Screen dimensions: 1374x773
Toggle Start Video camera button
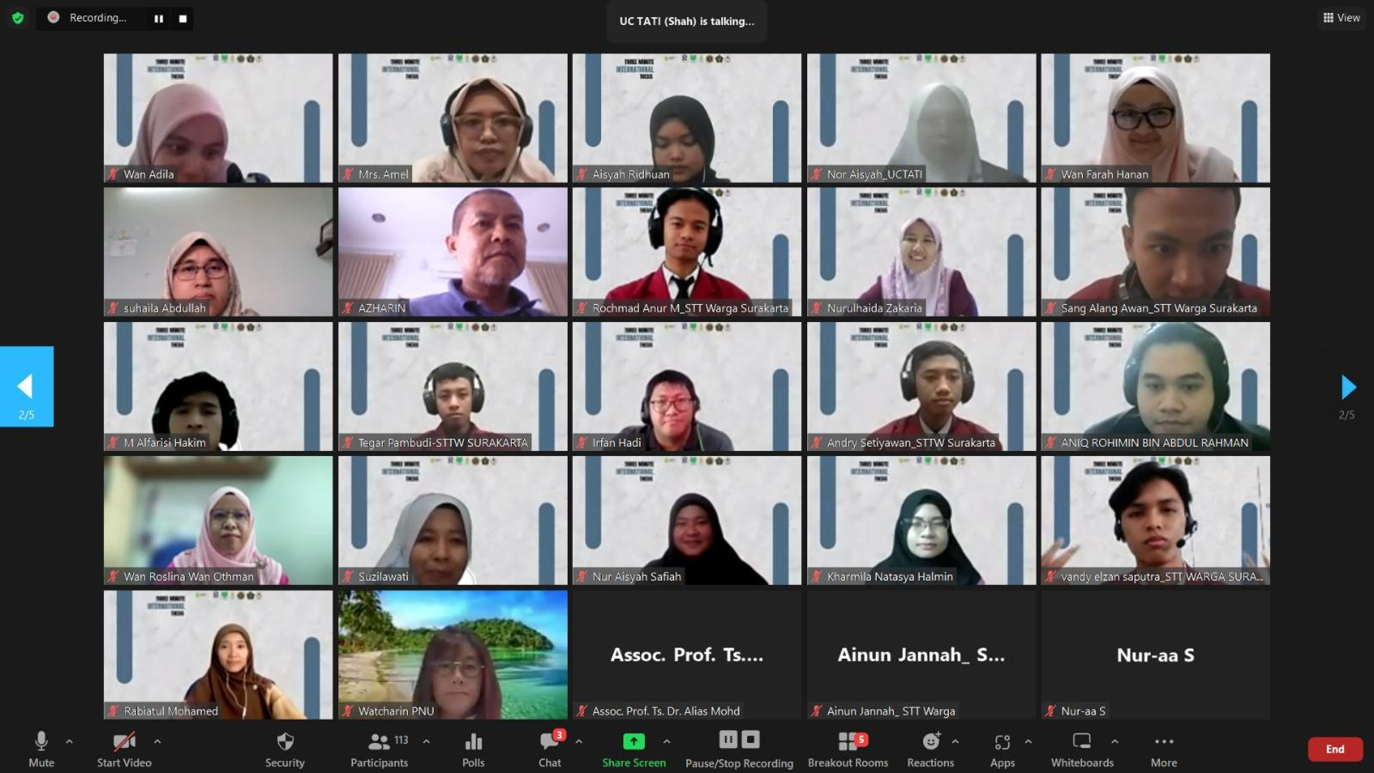(x=124, y=742)
